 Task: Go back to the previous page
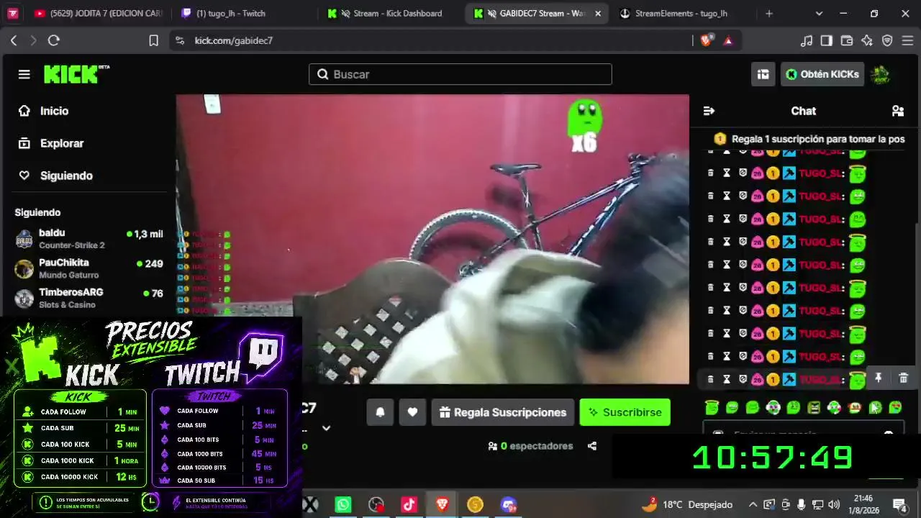coord(14,40)
